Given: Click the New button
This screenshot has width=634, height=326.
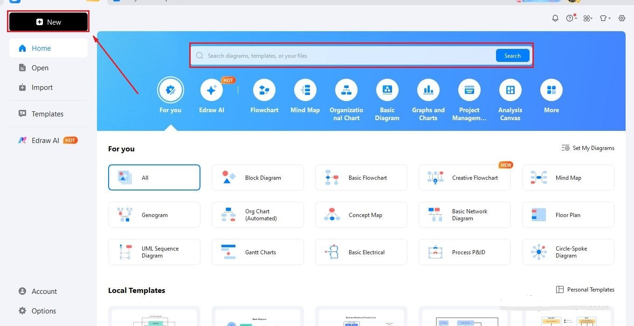Looking at the screenshot, I should point(48,21).
